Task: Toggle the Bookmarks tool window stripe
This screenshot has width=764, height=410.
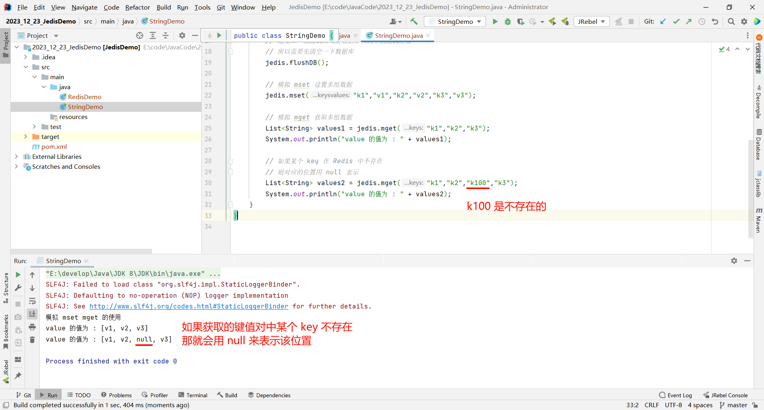Action: click(6, 332)
